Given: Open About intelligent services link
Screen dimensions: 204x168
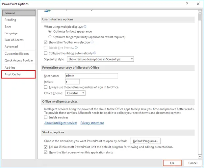Looking at the screenshot, I should (x=61, y=123).
